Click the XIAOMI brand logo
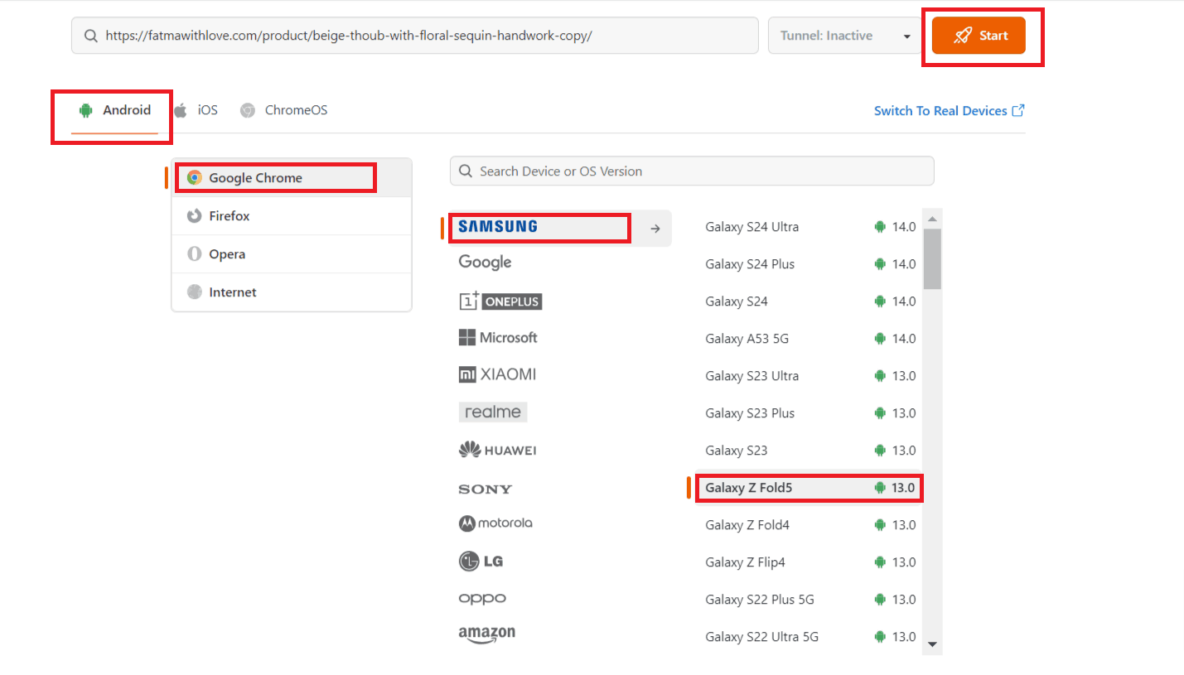 point(497,374)
